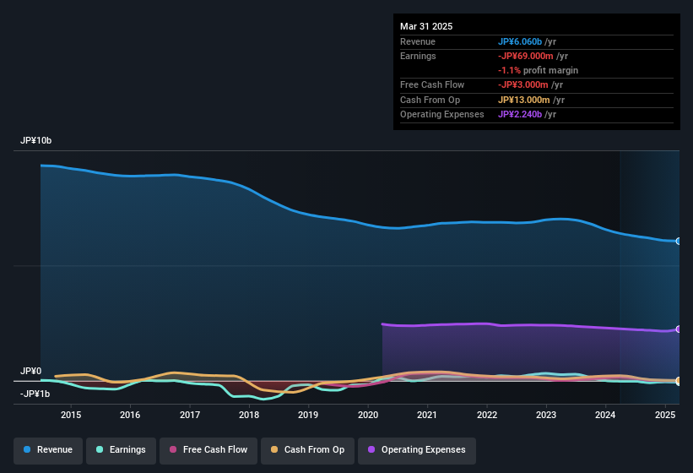This screenshot has width=693, height=473.
Task: Click the Operating Expenses line endpoint marker
Action: pyautogui.click(x=679, y=329)
